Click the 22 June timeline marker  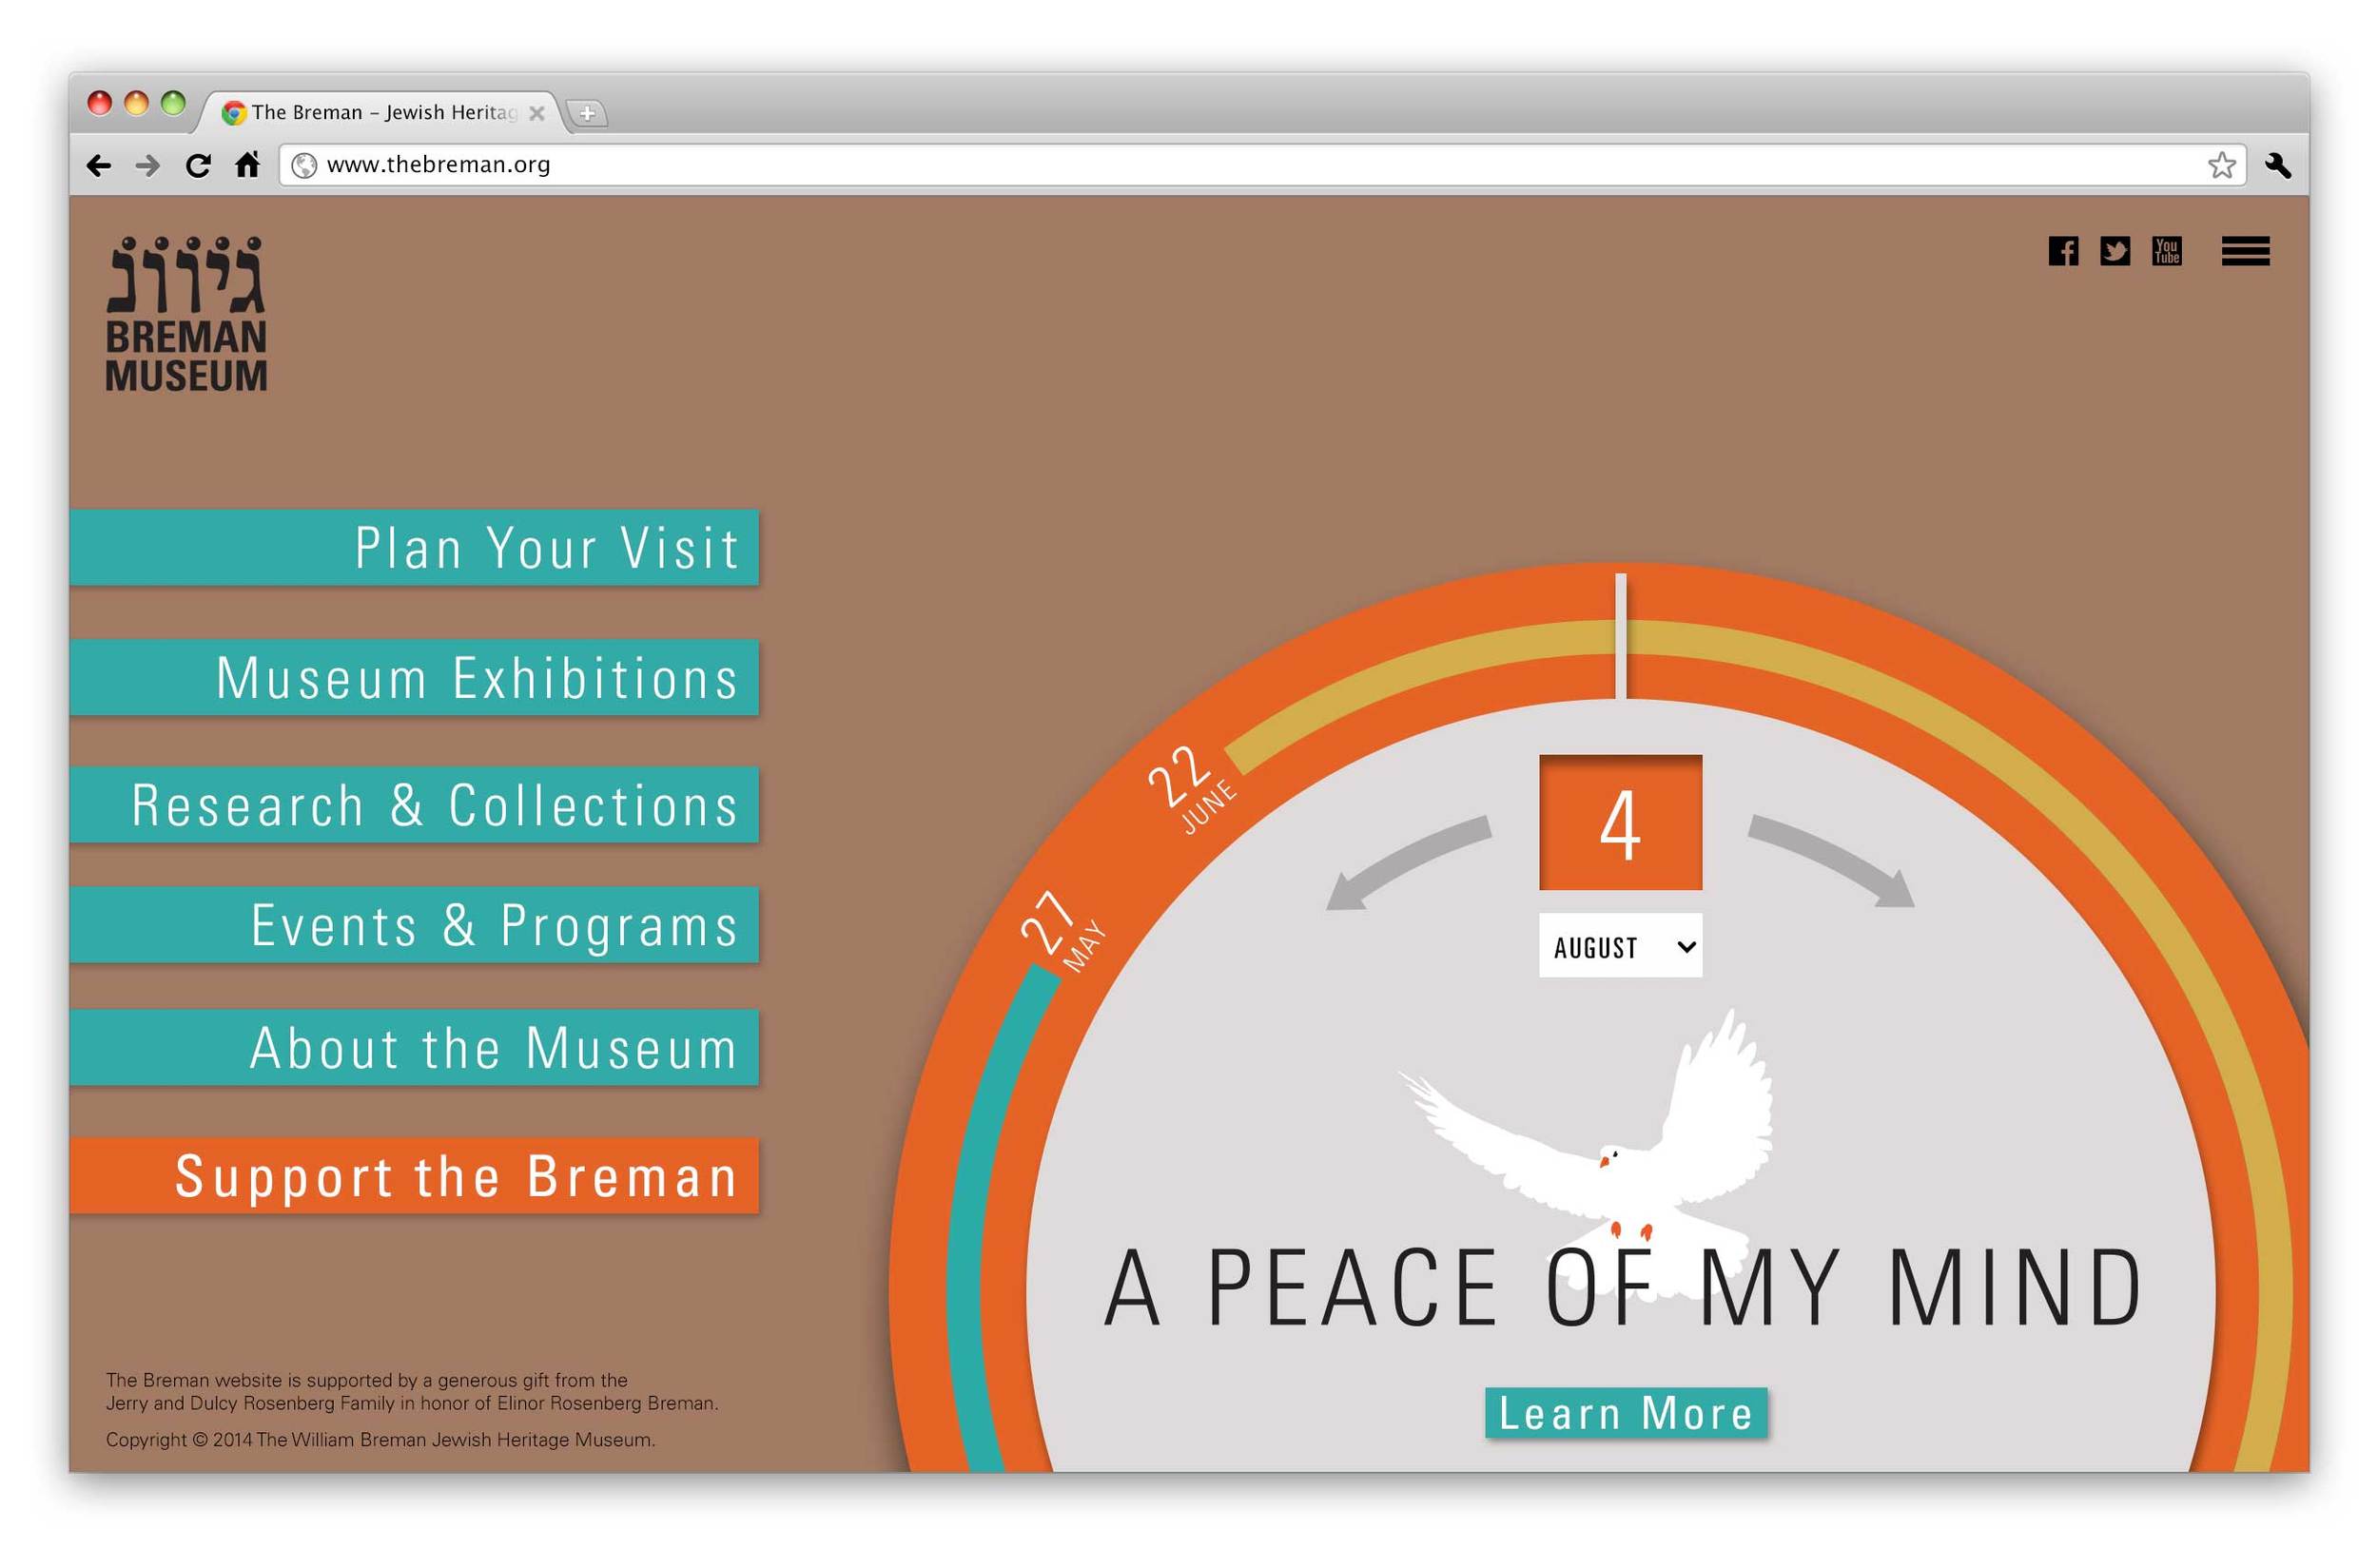pos(1191,790)
